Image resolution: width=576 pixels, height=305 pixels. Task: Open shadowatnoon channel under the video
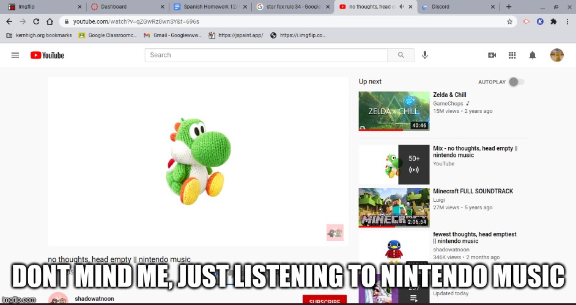(94, 298)
